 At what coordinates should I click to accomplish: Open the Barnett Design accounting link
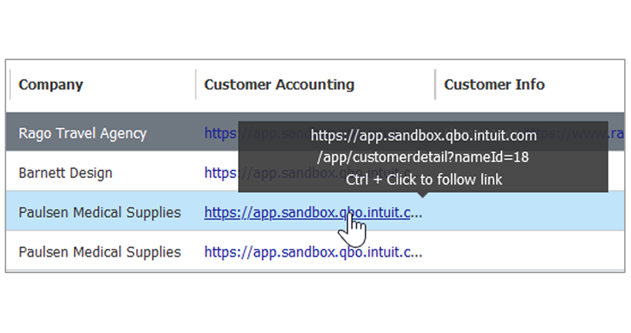click(x=220, y=173)
